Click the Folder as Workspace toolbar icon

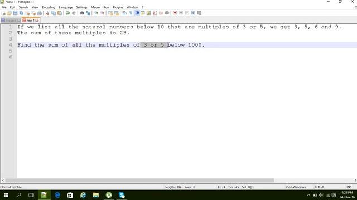[161, 13]
